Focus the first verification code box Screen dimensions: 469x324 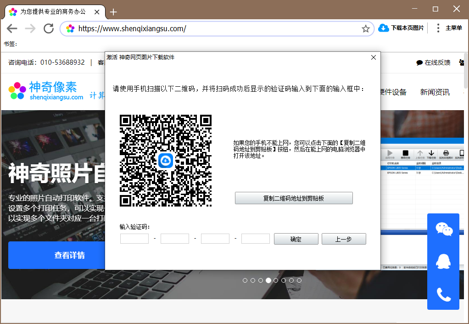tap(134, 239)
